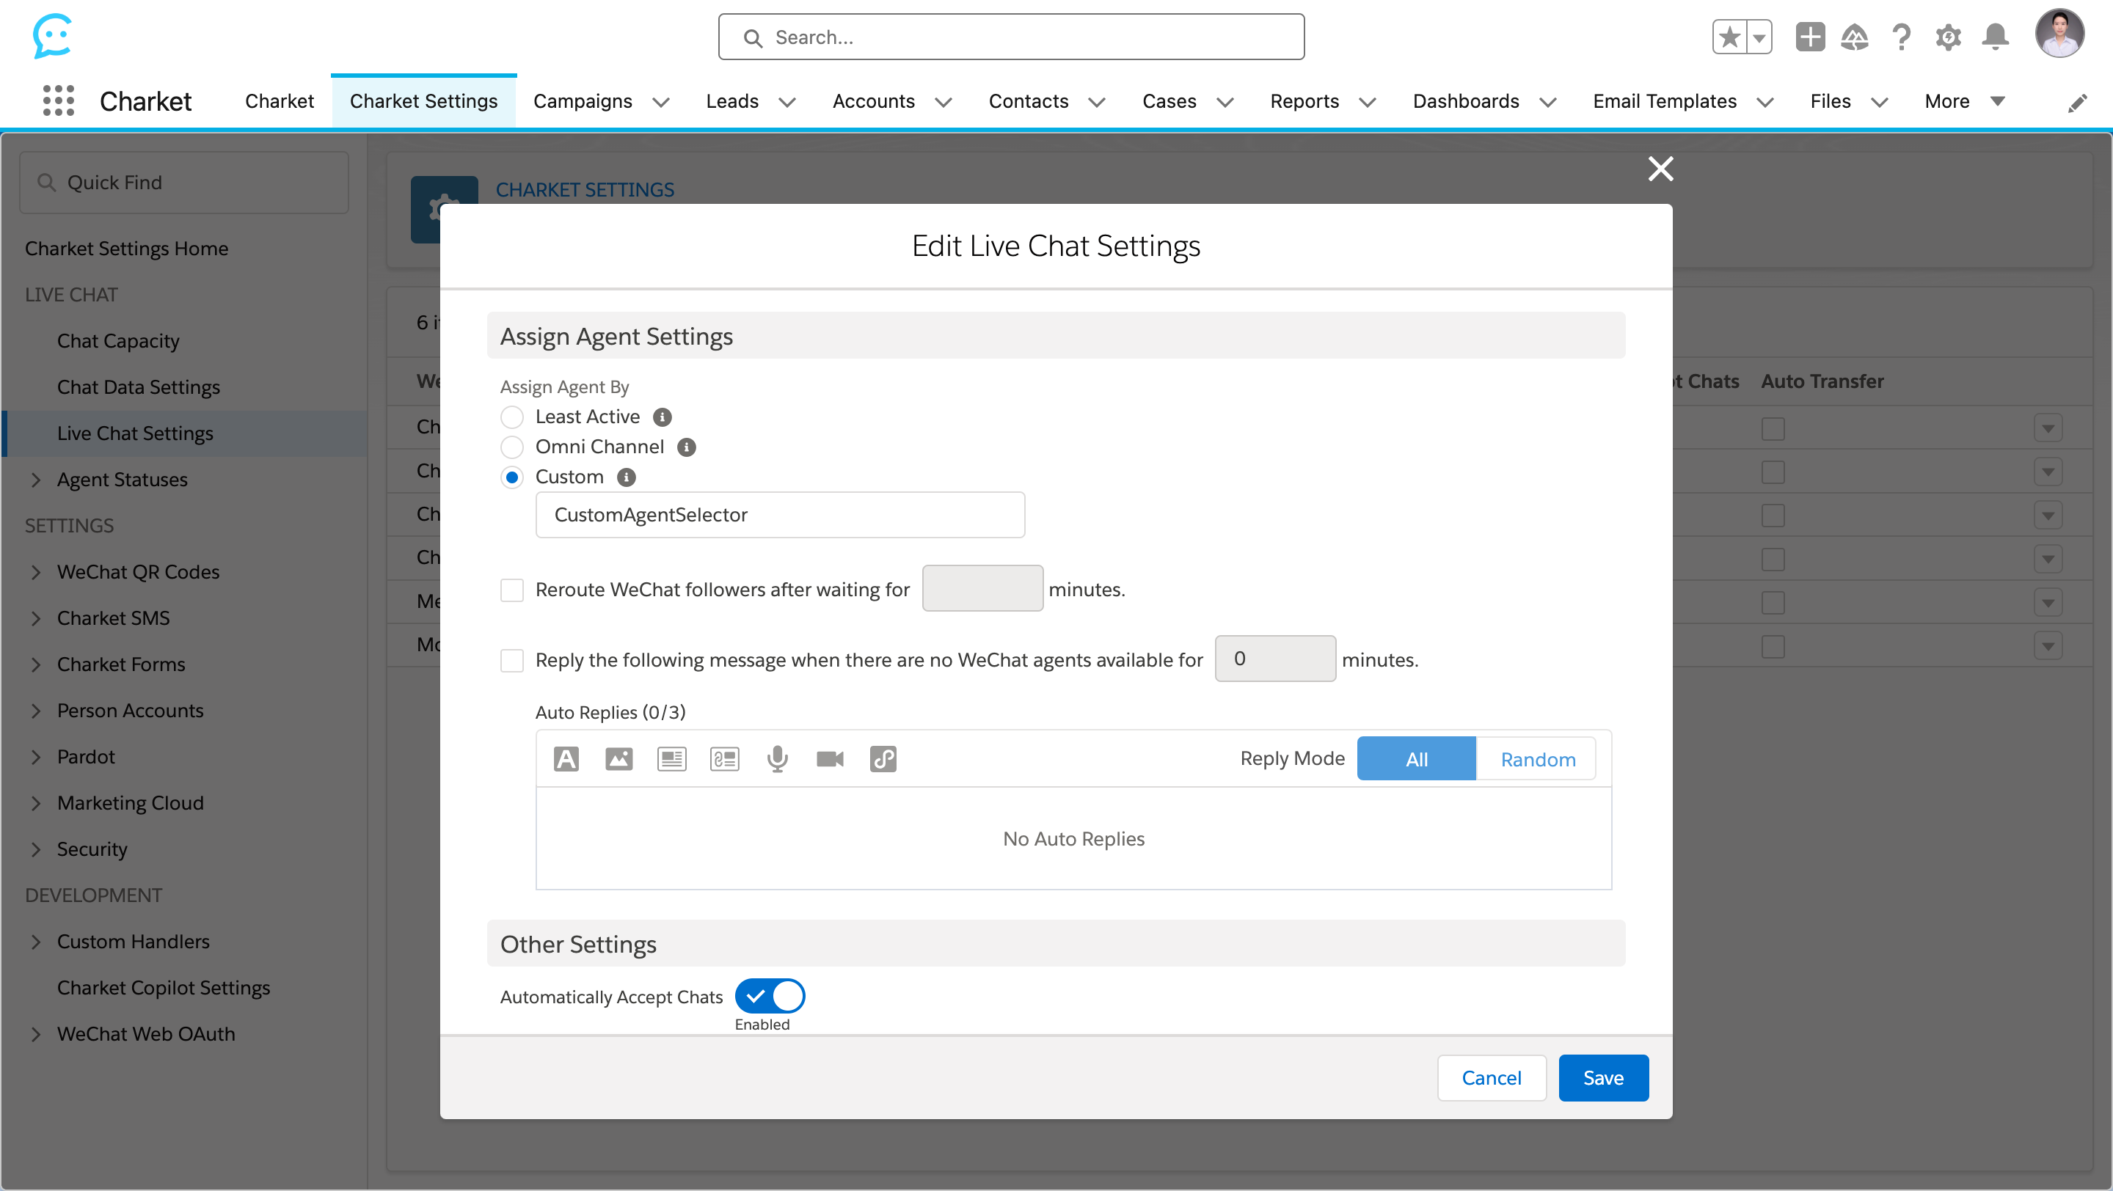Image resolution: width=2113 pixels, height=1191 pixels.
Task: Expand Marketing Cloud tree item
Action: coord(35,804)
